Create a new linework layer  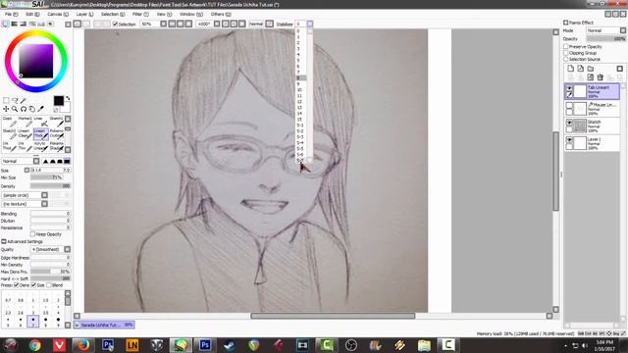tap(580, 69)
